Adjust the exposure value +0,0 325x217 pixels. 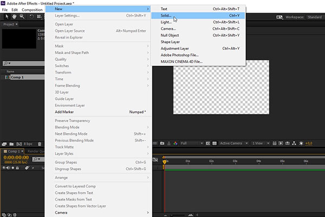tap(309, 143)
